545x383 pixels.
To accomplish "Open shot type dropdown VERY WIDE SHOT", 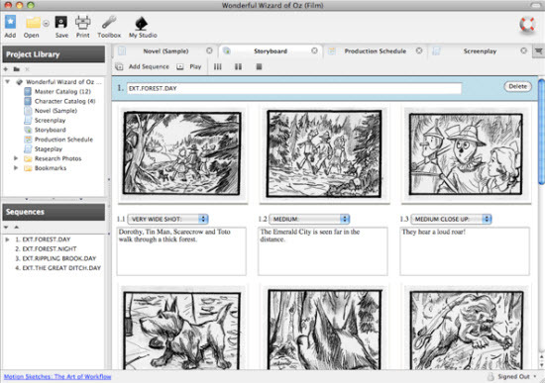I will pos(167,219).
